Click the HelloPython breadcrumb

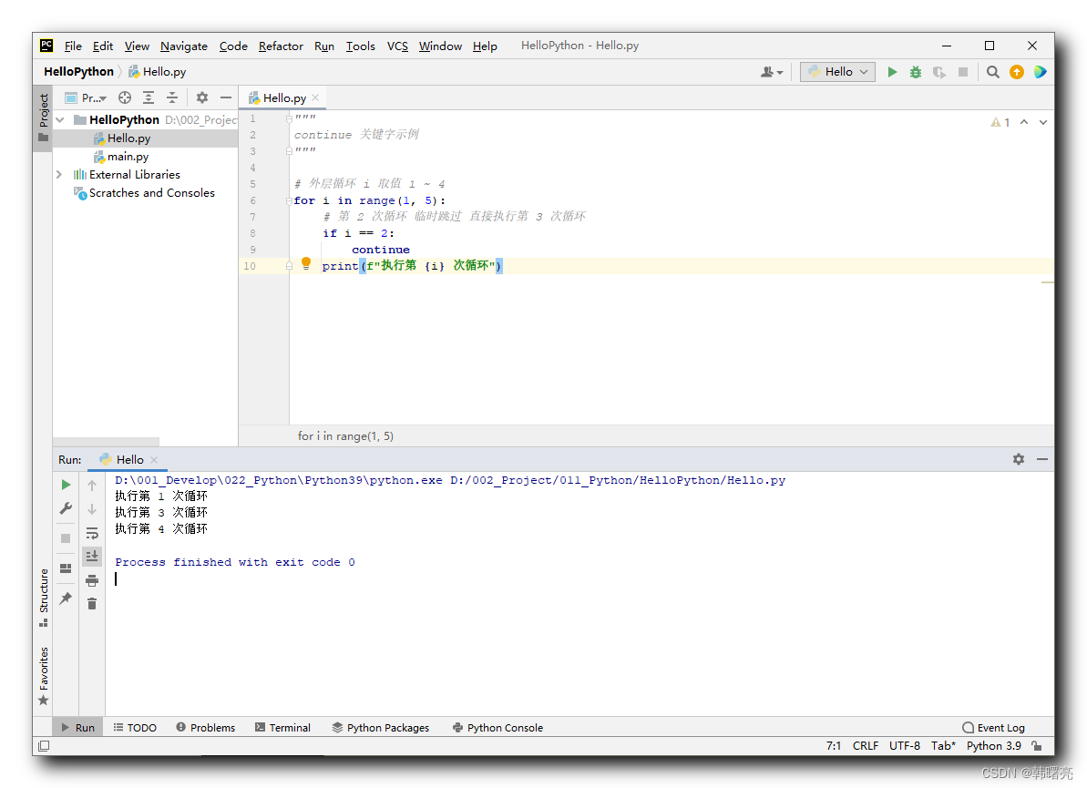78,71
